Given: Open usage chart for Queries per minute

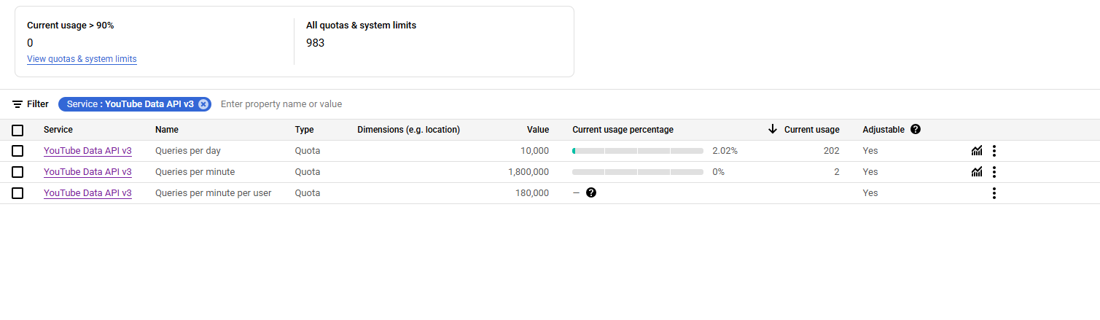Looking at the screenshot, I should 977,172.
